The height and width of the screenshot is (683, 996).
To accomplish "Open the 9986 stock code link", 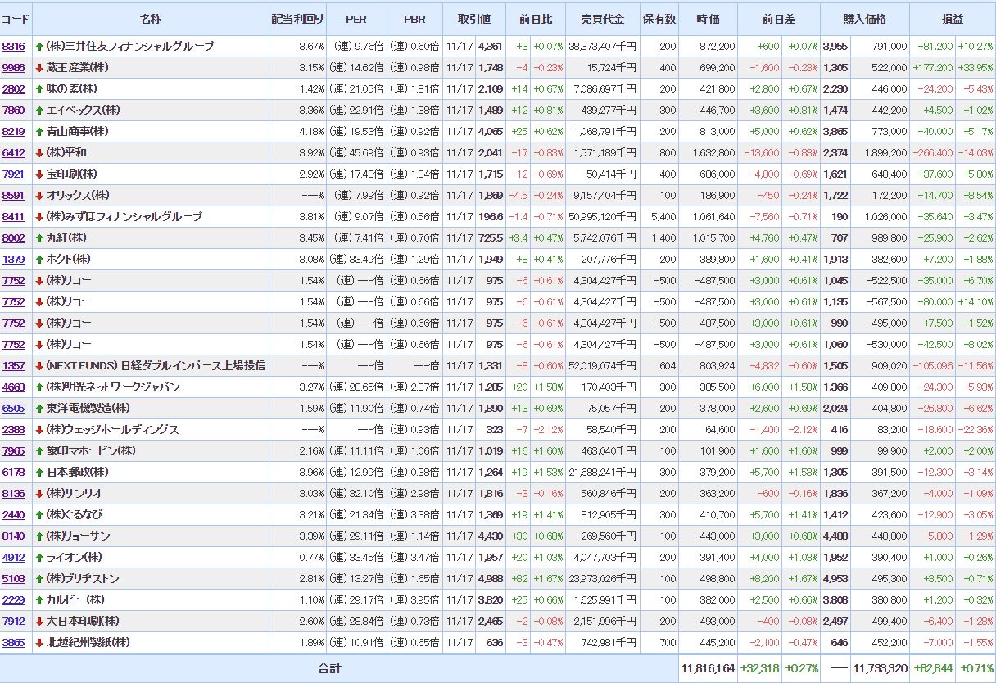I will point(14,68).
